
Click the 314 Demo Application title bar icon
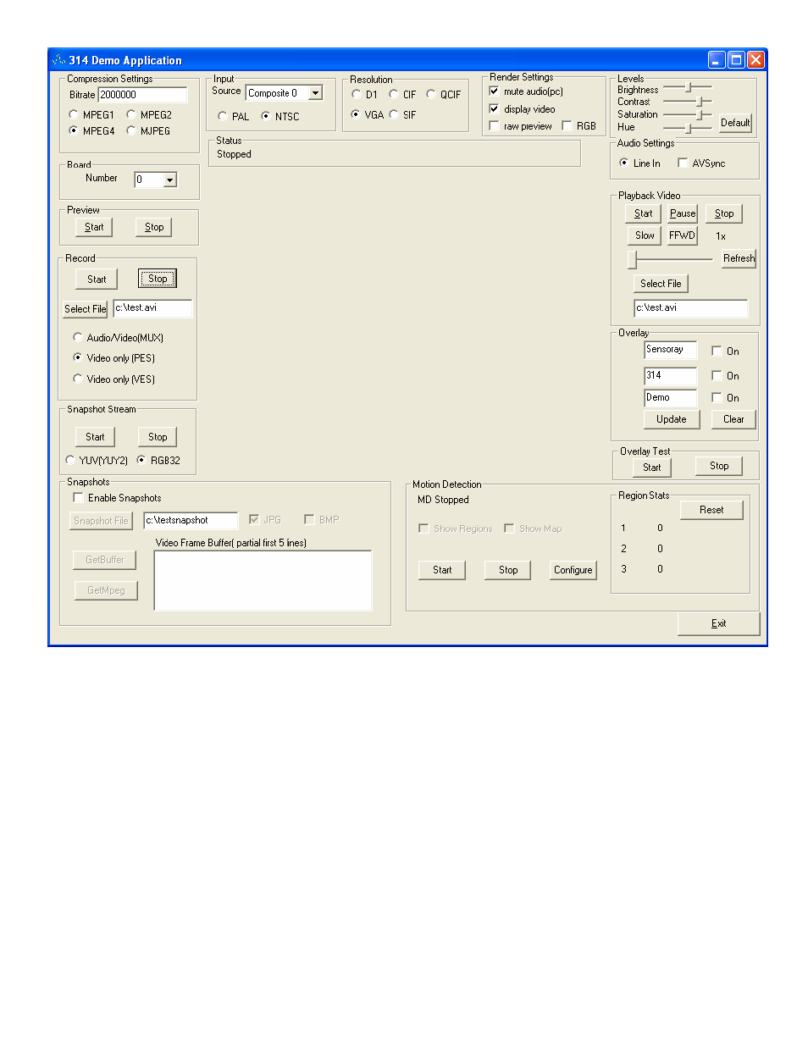[x=58, y=60]
